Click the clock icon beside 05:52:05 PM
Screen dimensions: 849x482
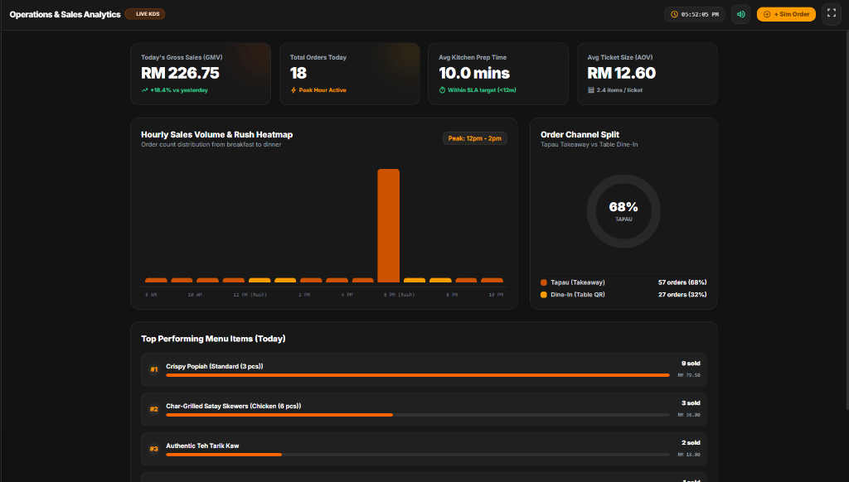(674, 15)
